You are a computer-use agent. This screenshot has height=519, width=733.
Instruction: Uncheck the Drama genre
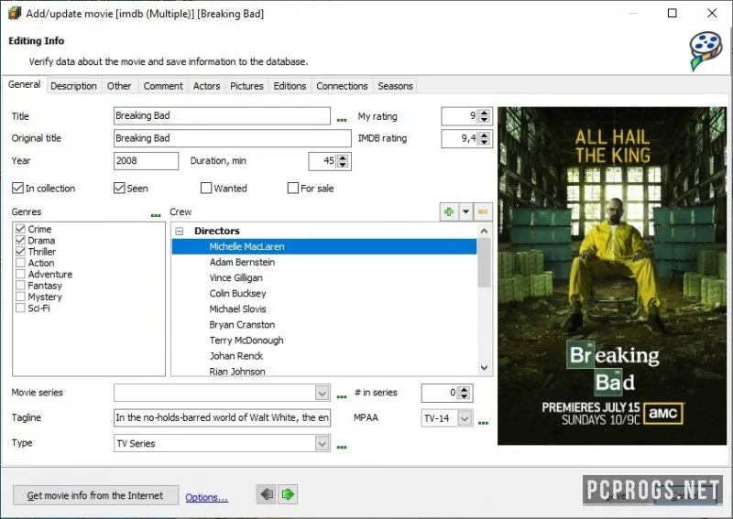20,240
